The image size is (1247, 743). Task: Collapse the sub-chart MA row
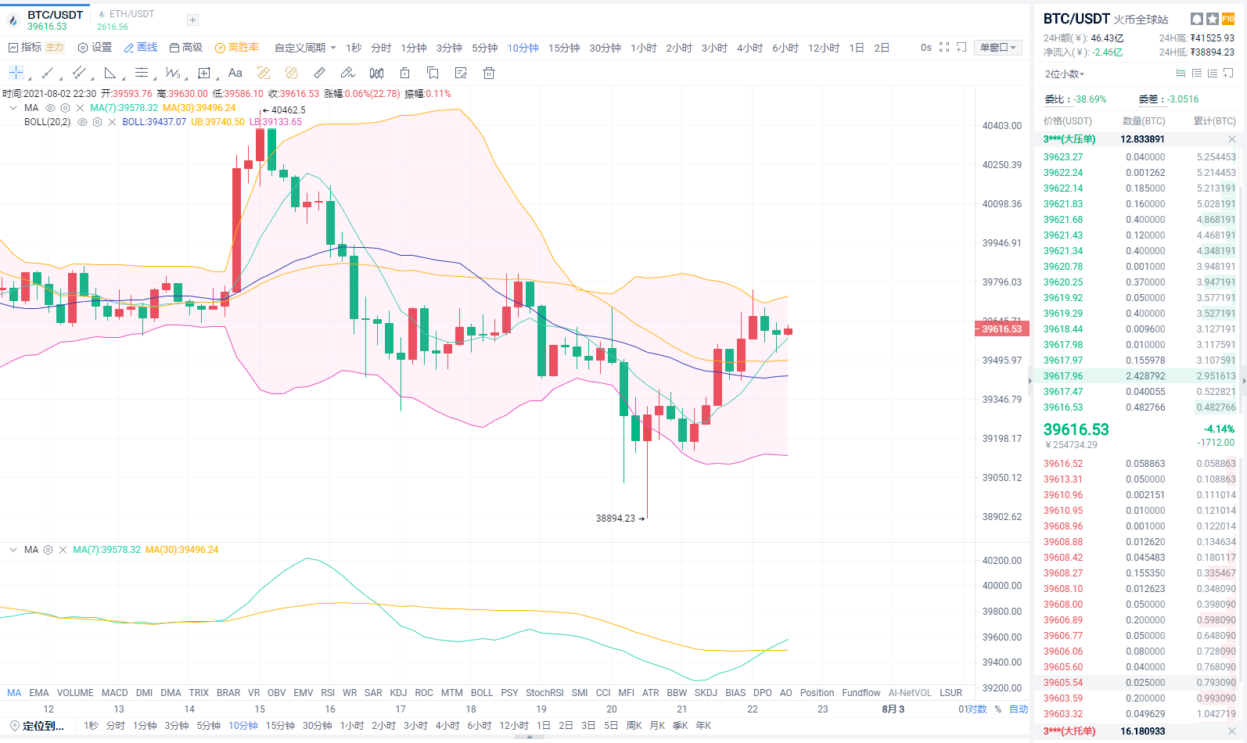coord(13,550)
